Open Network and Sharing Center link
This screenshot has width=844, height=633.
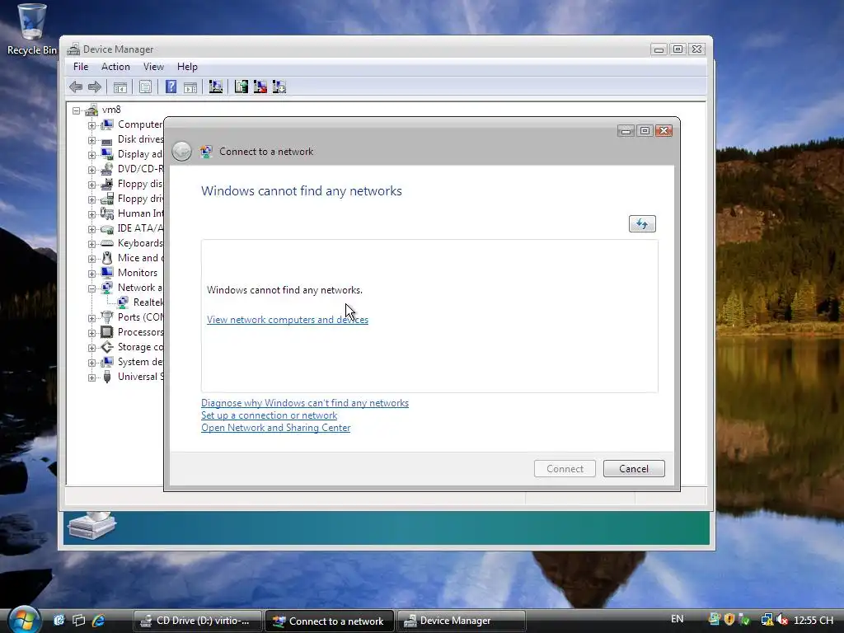[x=275, y=428]
